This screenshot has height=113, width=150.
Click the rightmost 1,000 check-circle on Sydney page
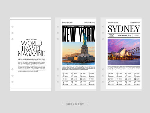[135, 73]
